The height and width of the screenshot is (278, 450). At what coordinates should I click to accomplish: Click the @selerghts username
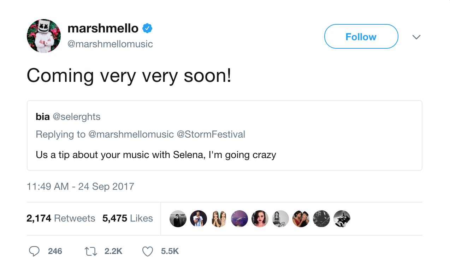[76, 117]
